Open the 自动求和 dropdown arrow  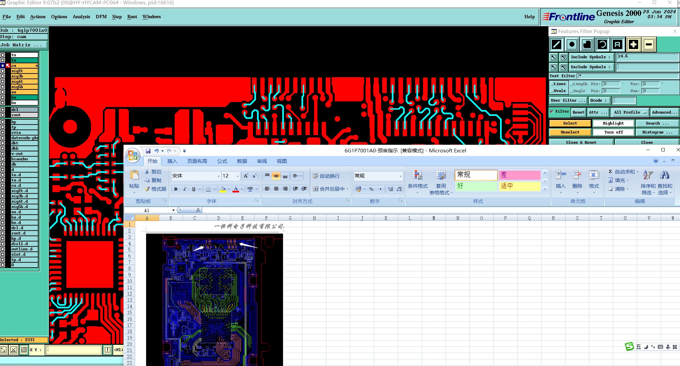pyautogui.click(x=637, y=172)
